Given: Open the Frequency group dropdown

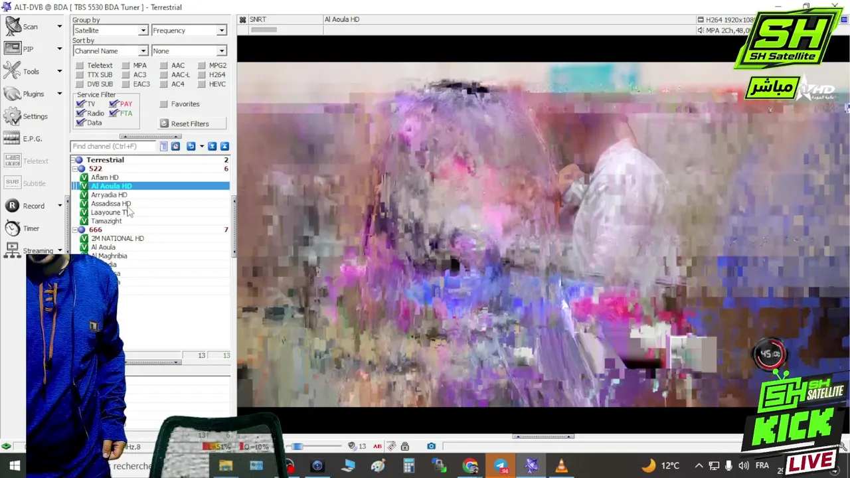Looking at the screenshot, I should 189,31.
